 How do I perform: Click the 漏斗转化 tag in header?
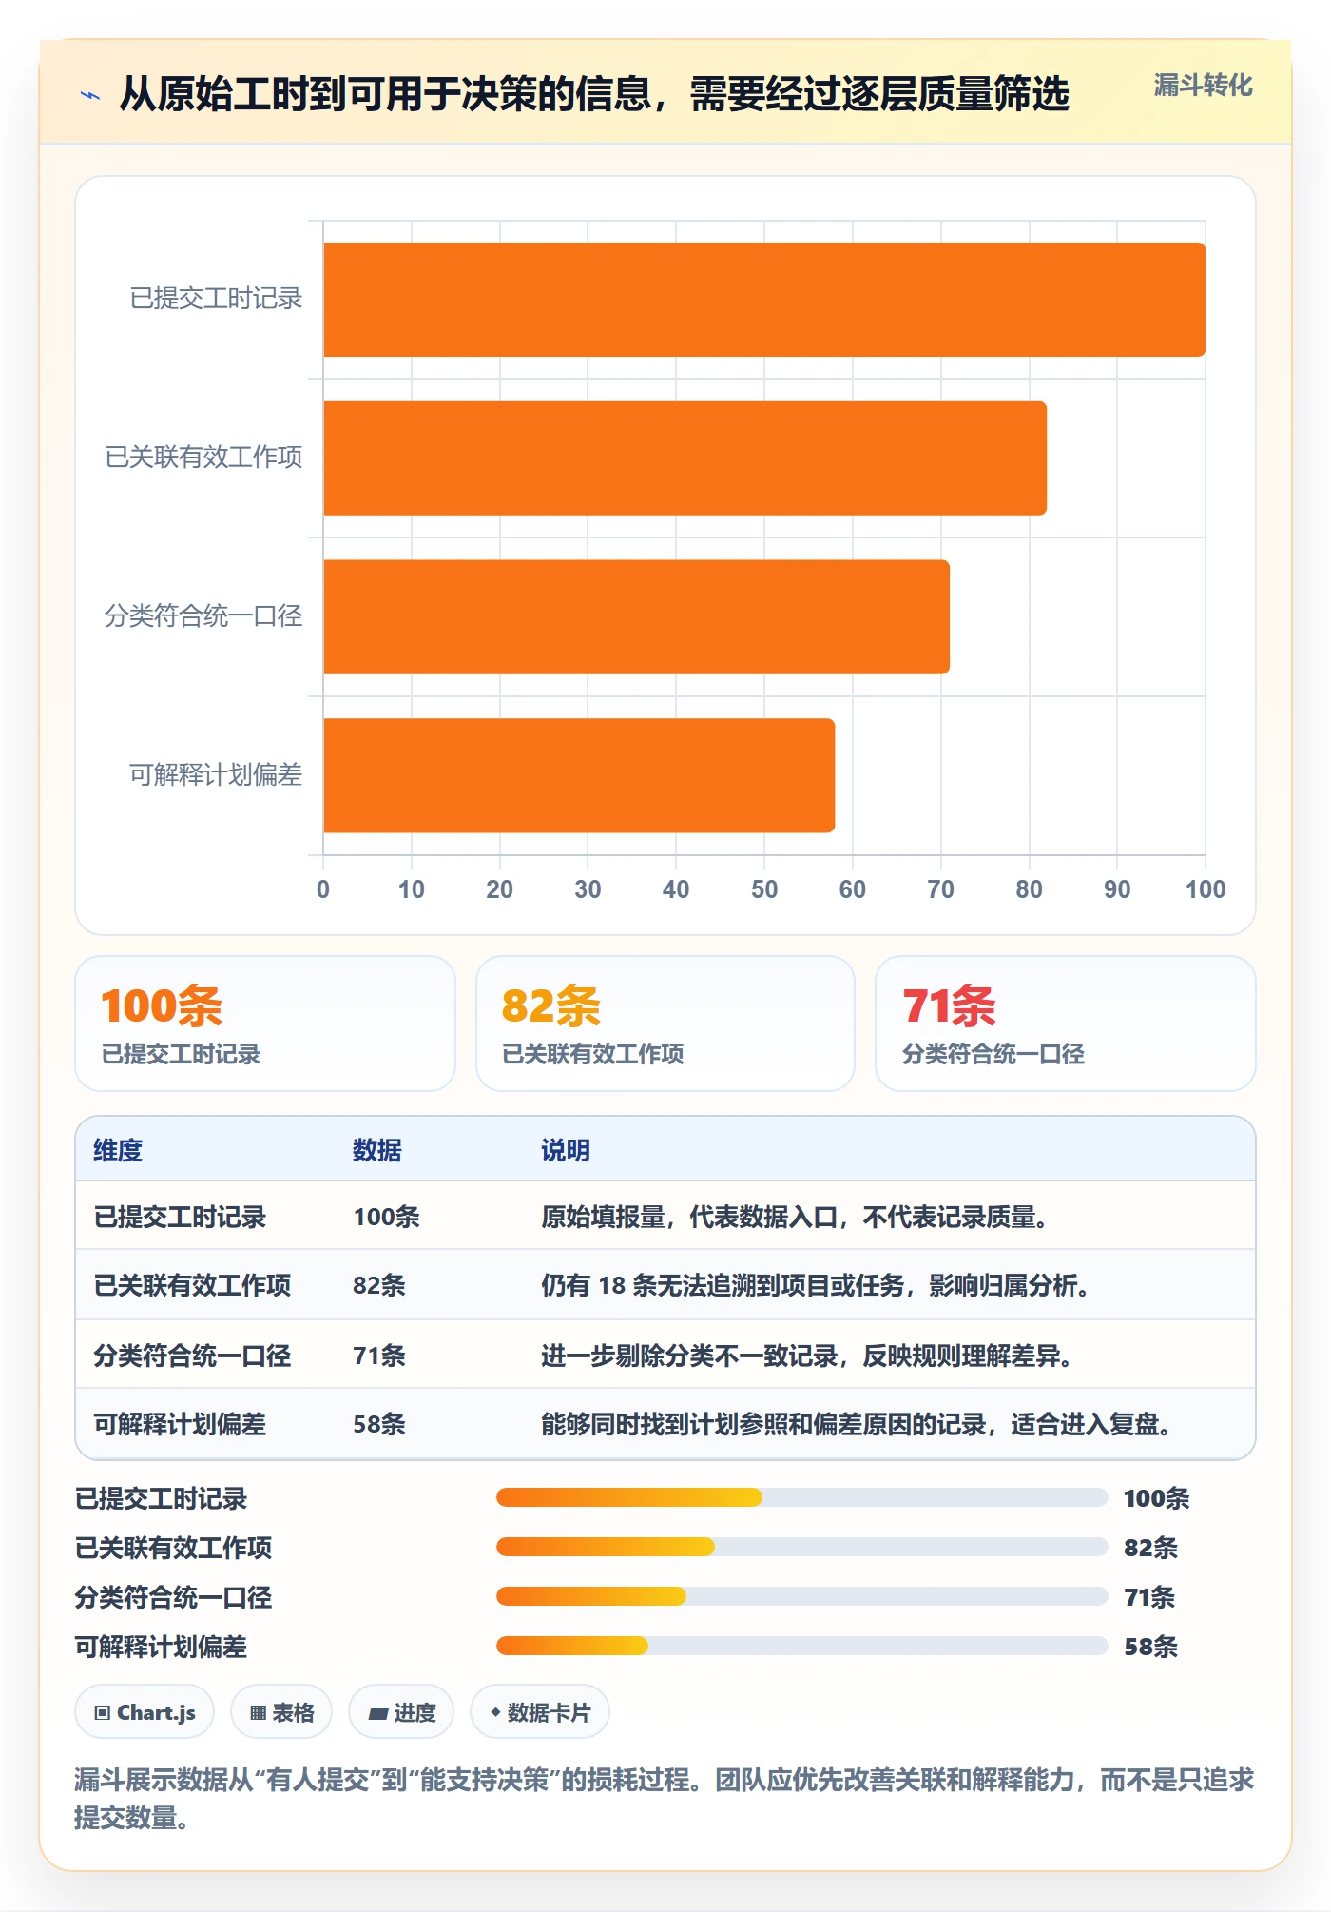coord(1203,86)
